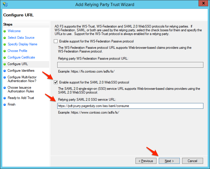The width and height of the screenshot is (210, 169).
Task: Open Choose Issuance Authorization Rules step
Action: [x=21, y=89]
